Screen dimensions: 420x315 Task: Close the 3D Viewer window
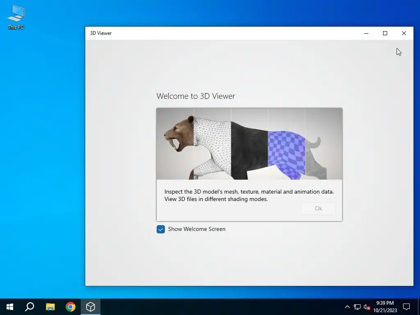404,33
